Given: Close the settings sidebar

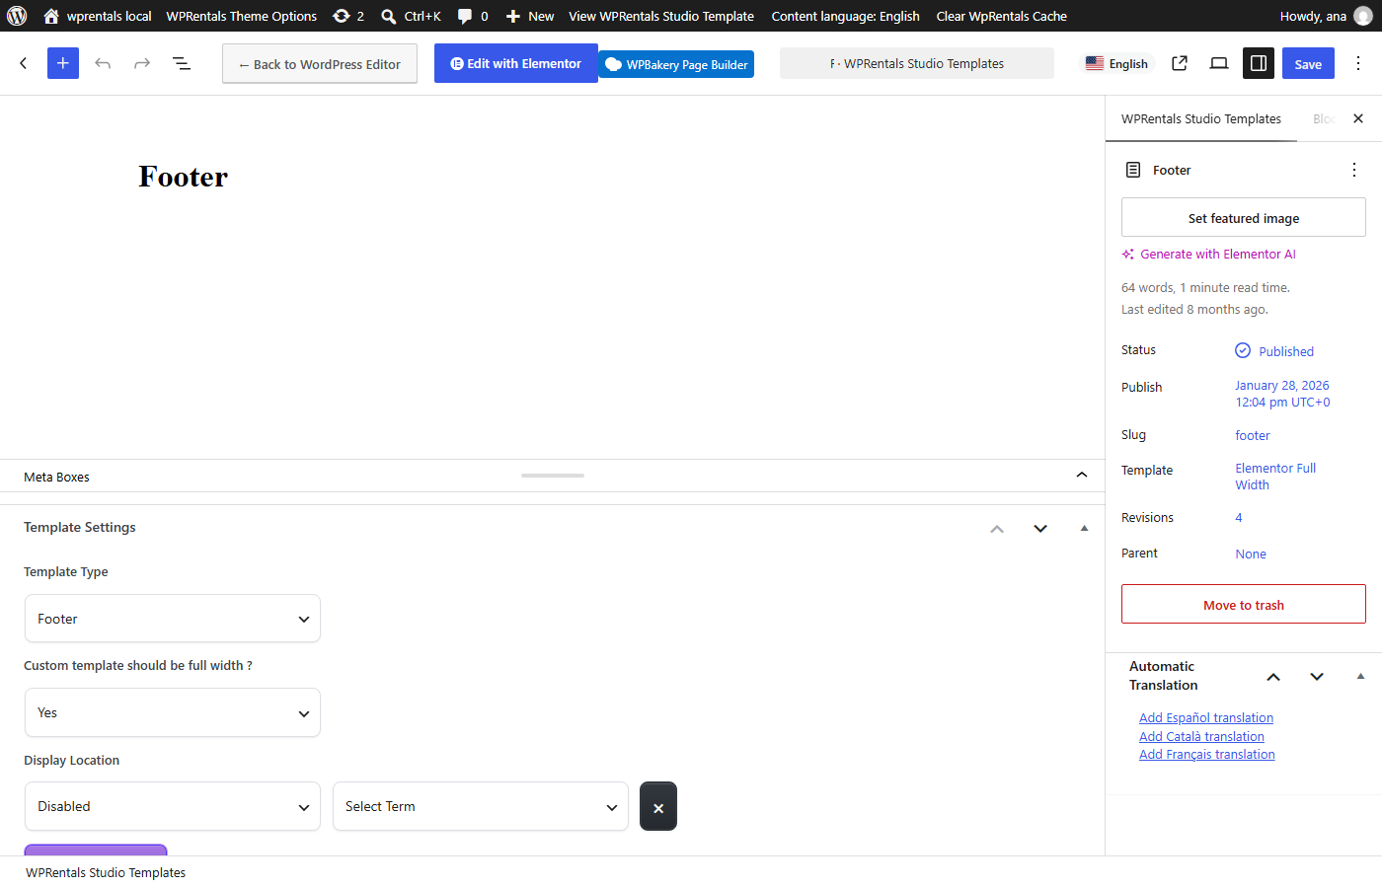Looking at the screenshot, I should [x=1358, y=118].
